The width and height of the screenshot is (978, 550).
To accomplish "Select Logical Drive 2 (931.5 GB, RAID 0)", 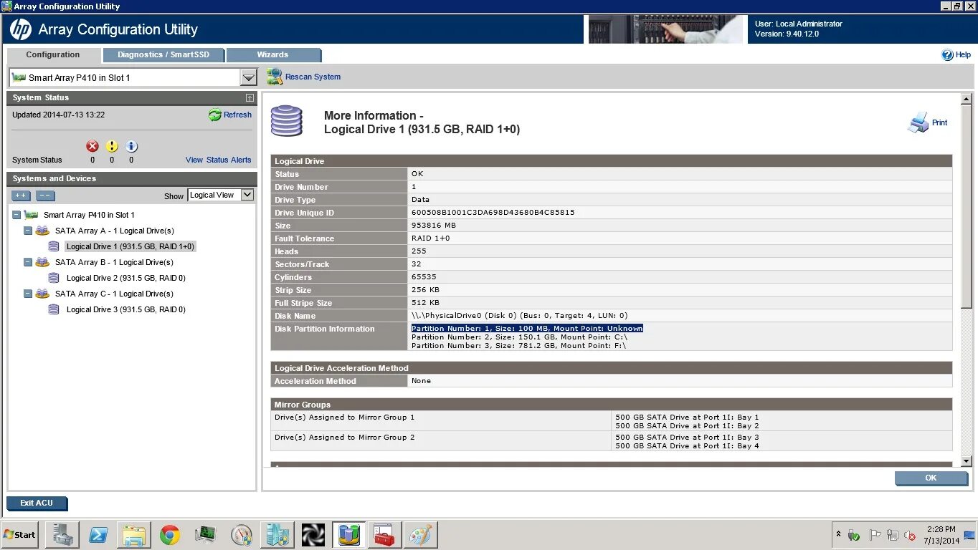I will (126, 278).
